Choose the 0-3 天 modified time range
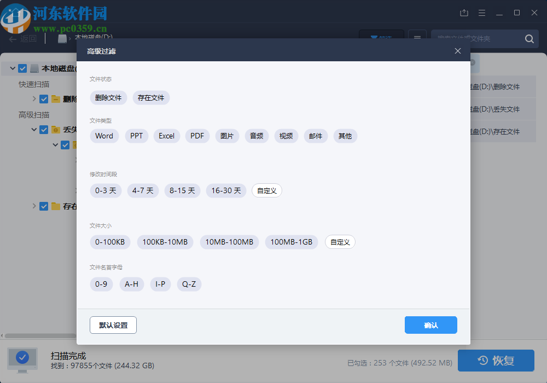547x383 pixels. click(x=106, y=190)
